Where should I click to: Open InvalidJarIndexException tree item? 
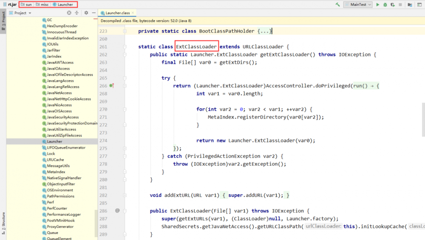click(65, 38)
